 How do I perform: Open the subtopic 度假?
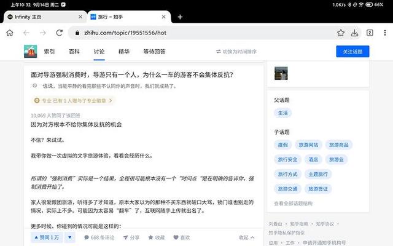[282, 145]
